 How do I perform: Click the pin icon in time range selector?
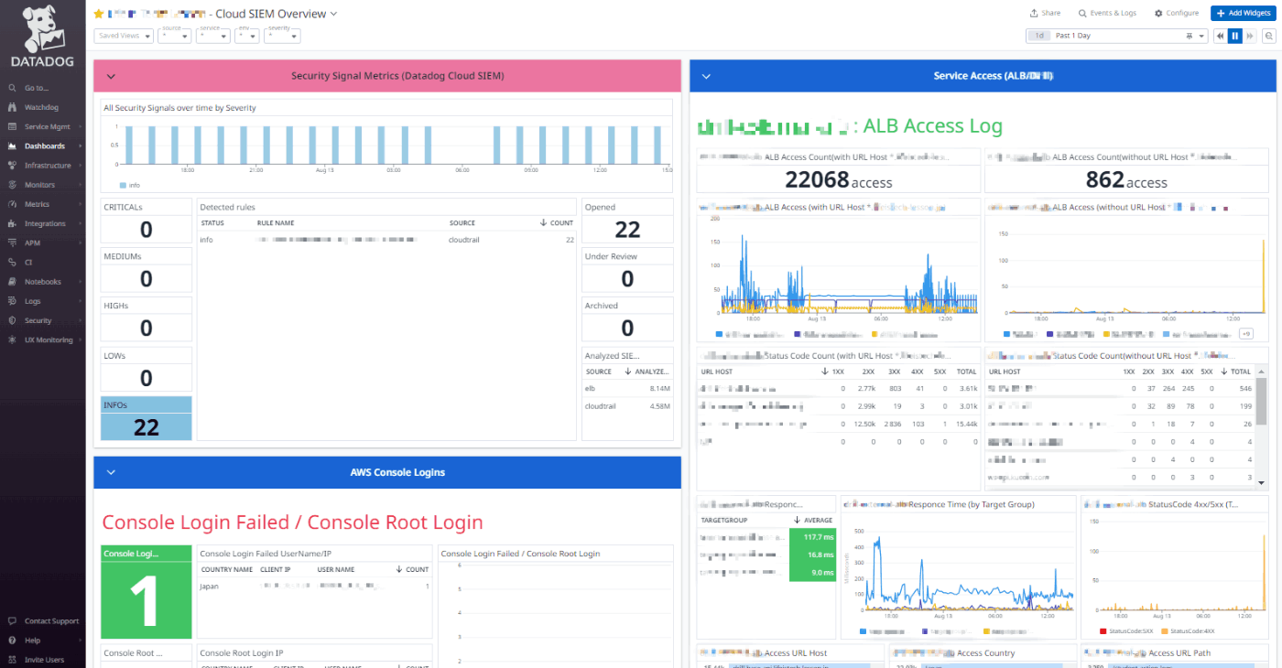pos(1190,36)
